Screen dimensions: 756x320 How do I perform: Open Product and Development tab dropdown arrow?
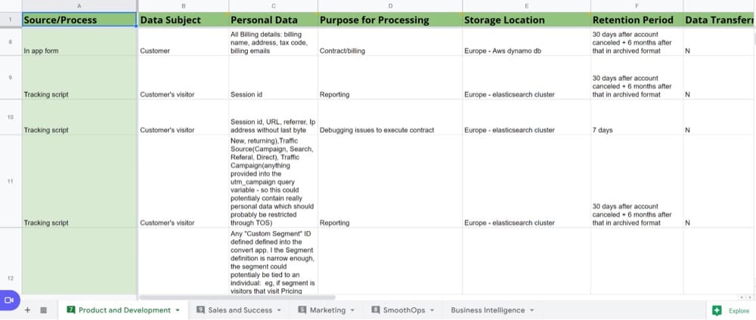click(178, 310)
